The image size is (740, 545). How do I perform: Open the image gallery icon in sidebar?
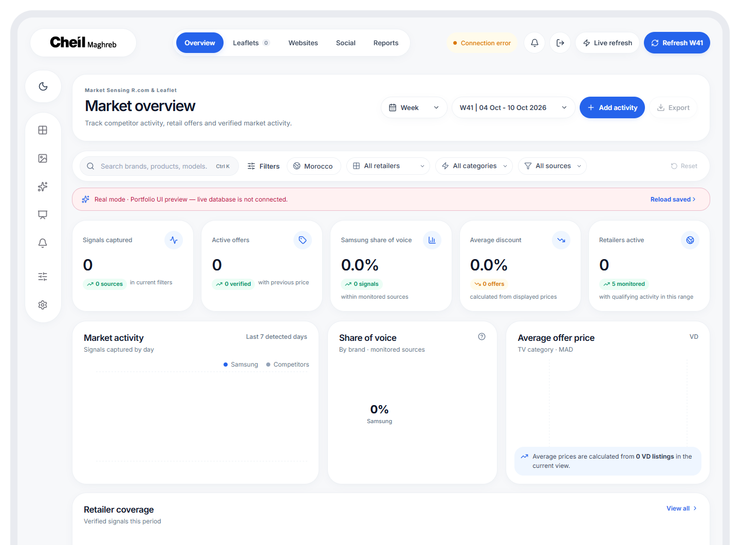coord(43,158)
